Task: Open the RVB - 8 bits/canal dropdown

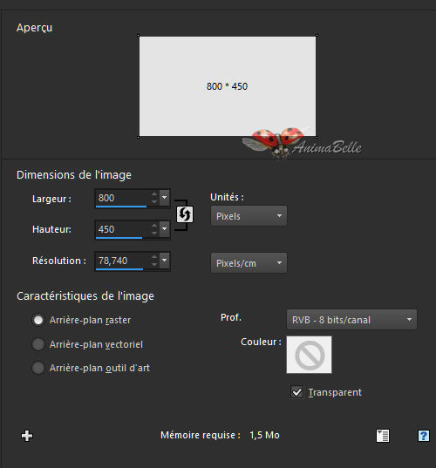Action: (x=351, y=320)
